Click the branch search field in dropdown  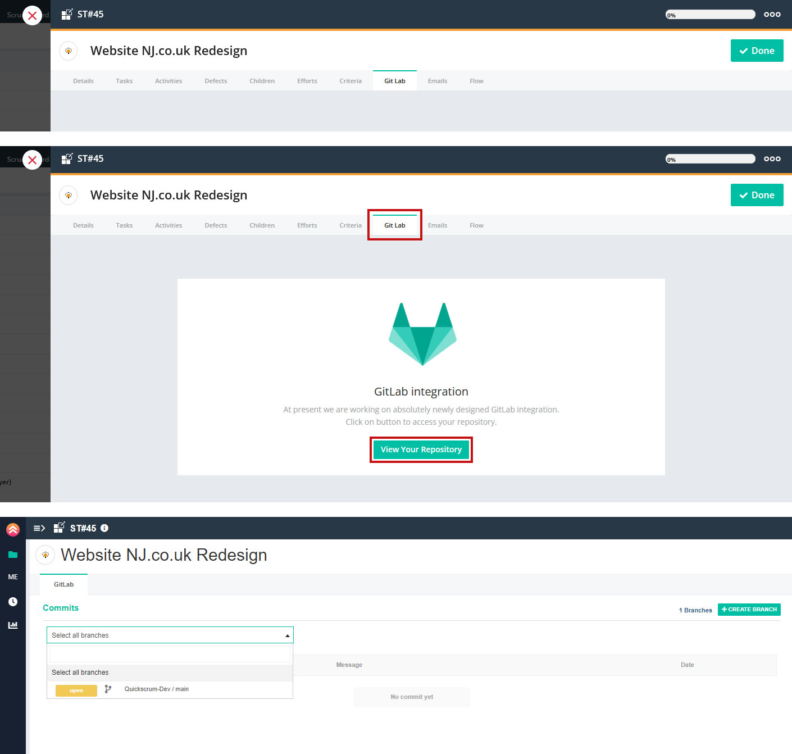pos(170,653)
